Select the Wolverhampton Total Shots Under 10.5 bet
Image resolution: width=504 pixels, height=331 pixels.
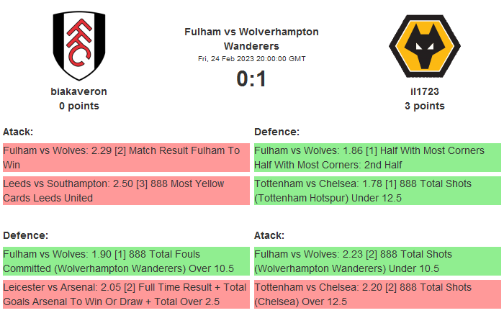(377, 261)
